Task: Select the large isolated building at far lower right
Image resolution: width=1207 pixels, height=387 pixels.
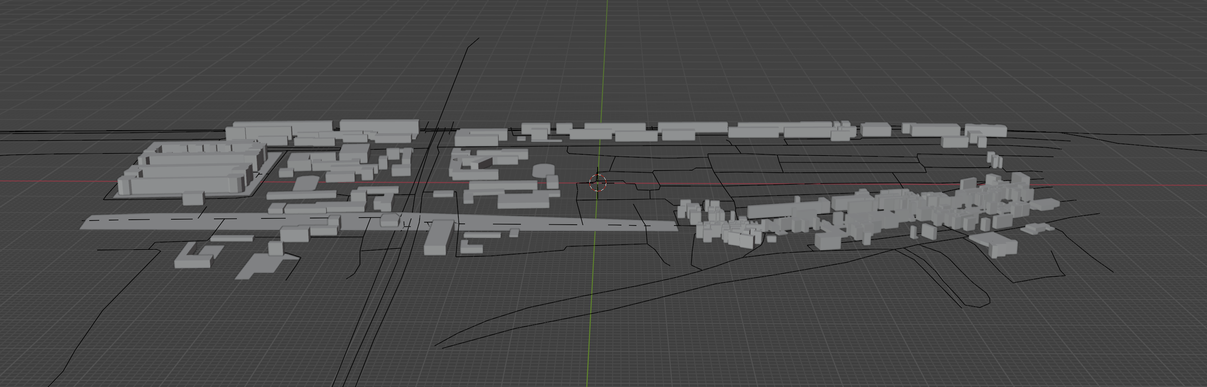Action: [994, 244]
